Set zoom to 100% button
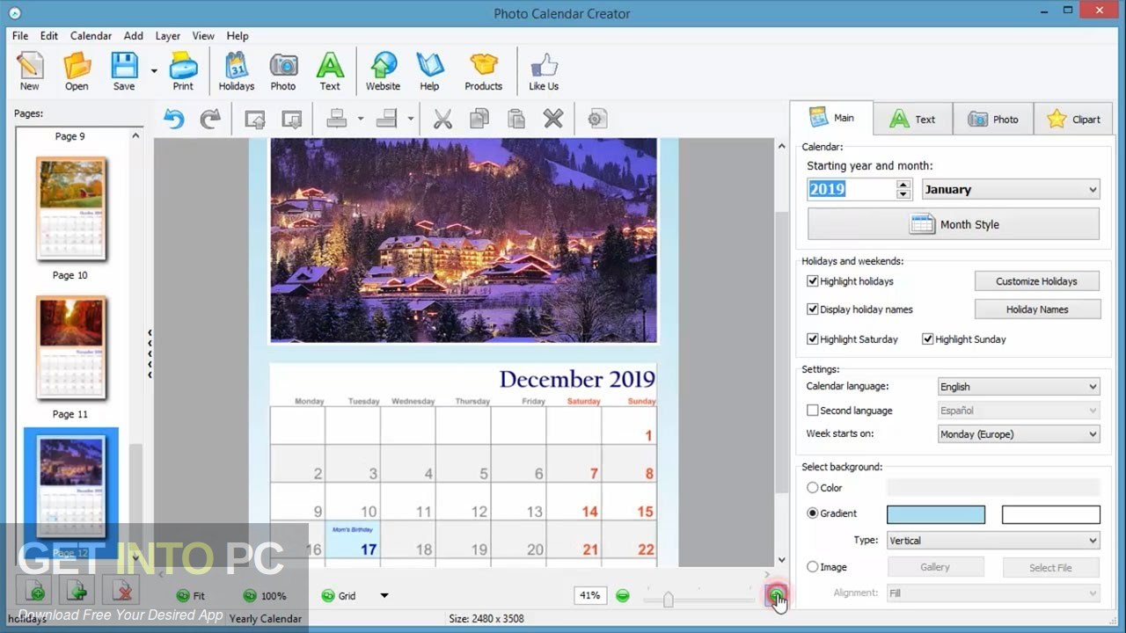The height and width of the screenshot is (633, 1126). 265,596
